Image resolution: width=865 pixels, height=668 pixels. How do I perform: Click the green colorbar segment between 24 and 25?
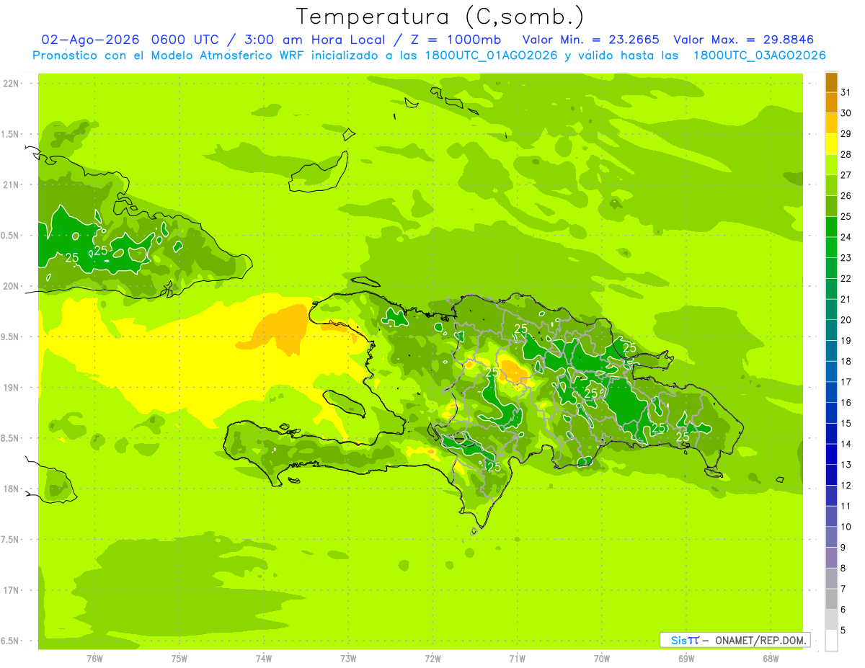[x=831, y=226]
